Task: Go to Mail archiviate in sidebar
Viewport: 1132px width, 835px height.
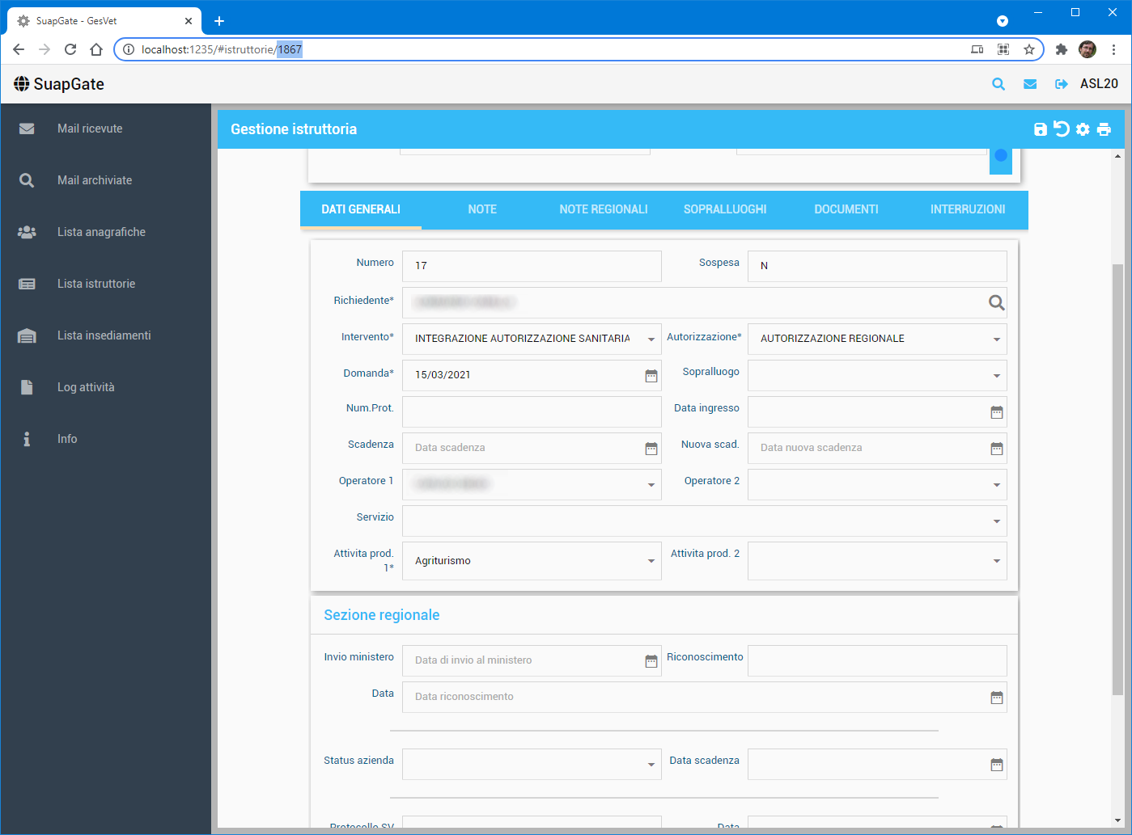Action: coord(95,180)
